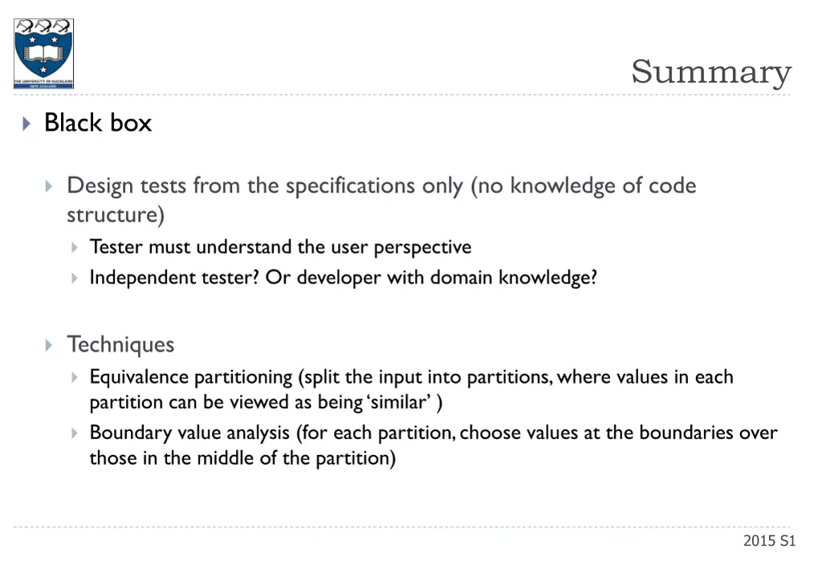
Task: Click the Boundary value analysis description text
Action: click(x=433, y=445)
